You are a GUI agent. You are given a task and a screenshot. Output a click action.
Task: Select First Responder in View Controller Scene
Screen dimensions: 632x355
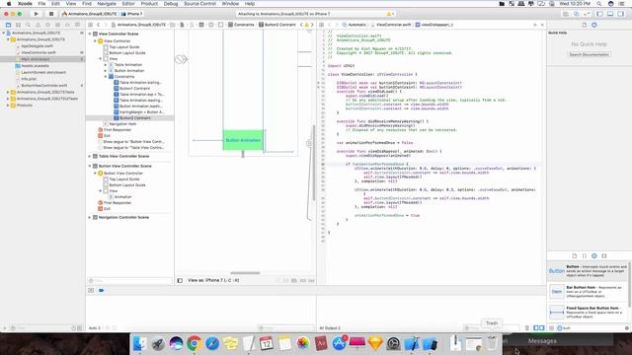coord(118,130)
